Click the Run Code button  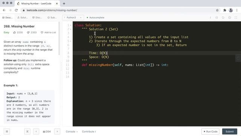[210, 131]
